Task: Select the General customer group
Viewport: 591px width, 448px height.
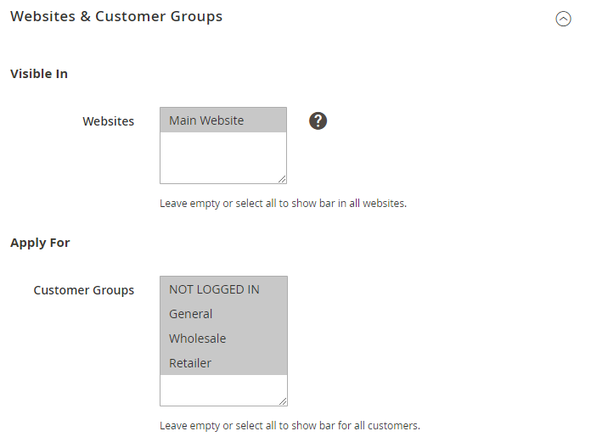Action: tap(191, 314)
